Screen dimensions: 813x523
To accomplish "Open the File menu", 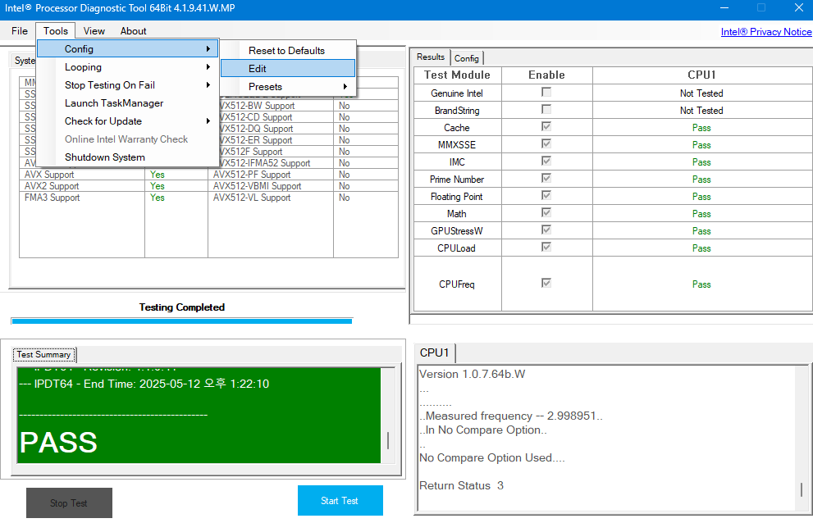I will pyautogui.click(x=20, y=31).
